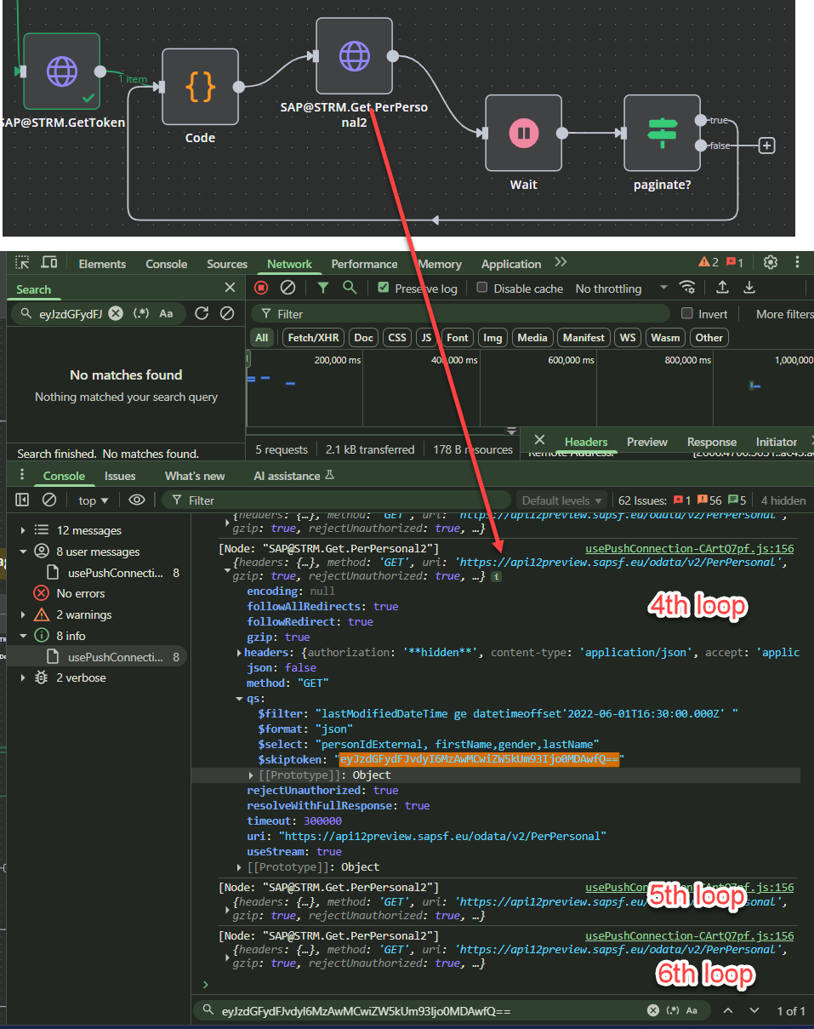Switch to the Performance tab

click(364, 264)
